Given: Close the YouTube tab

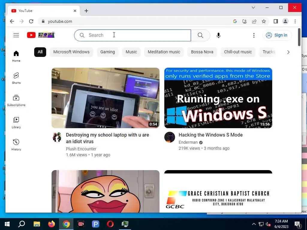Looking at the screenshot, I should 75,11.
